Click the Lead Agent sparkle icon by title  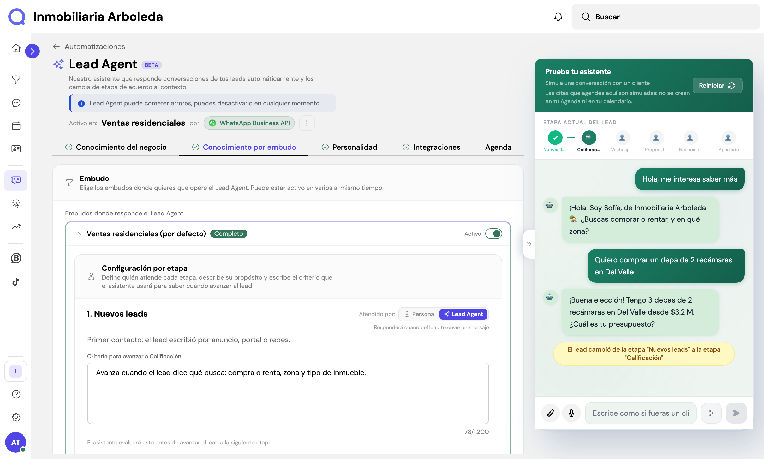click(58, 64)
